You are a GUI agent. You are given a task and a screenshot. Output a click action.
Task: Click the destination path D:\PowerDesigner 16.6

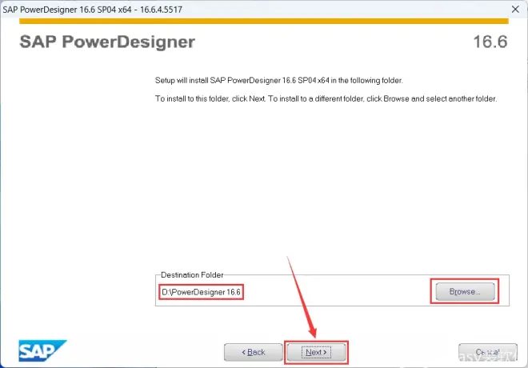pos(201,292)
